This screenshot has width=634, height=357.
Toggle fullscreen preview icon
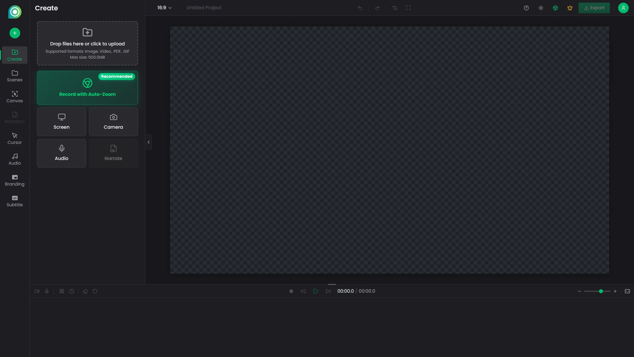(x=408, y=8)
